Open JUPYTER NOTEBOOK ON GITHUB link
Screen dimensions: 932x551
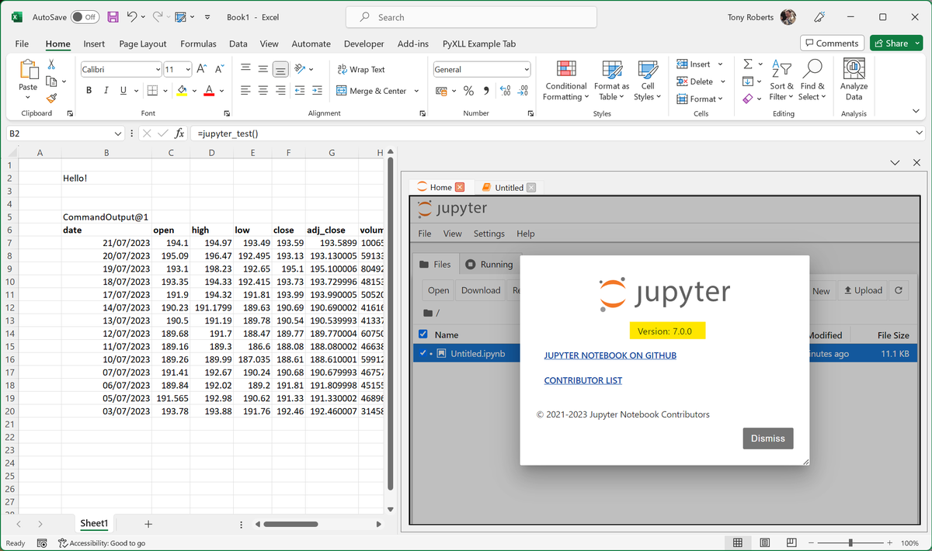[x=610, y=355]
